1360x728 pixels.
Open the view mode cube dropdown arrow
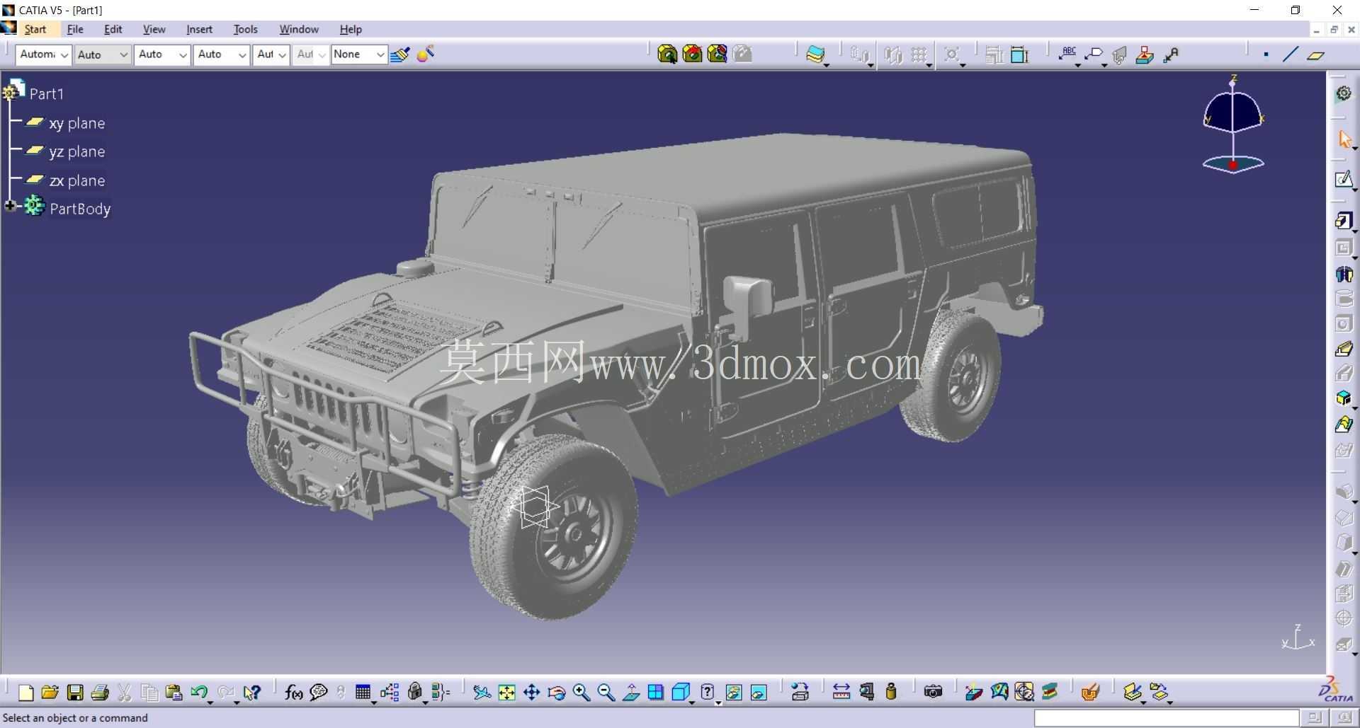[x=692, y=701]
